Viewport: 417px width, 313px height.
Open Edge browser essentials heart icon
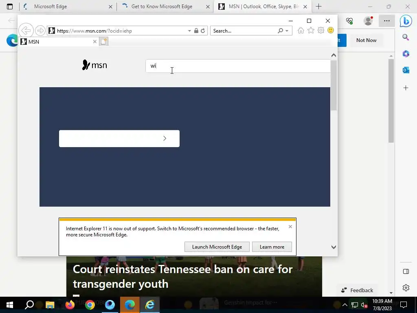[x=349, y=21]
